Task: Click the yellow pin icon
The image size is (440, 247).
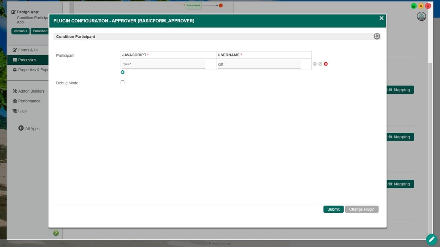Action: point(421,6)
